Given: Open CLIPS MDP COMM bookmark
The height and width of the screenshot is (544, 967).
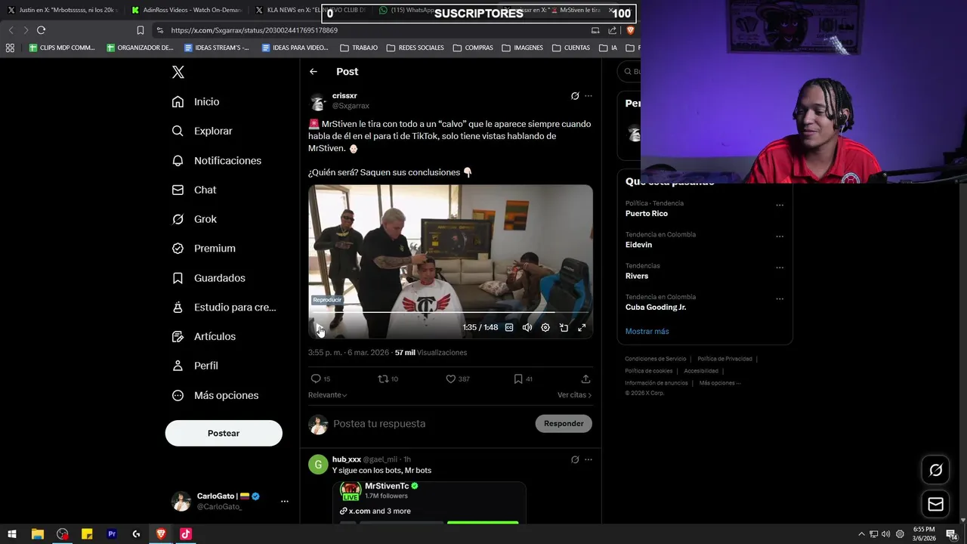Looking at the screenshot, I should (x=62, y=48).
